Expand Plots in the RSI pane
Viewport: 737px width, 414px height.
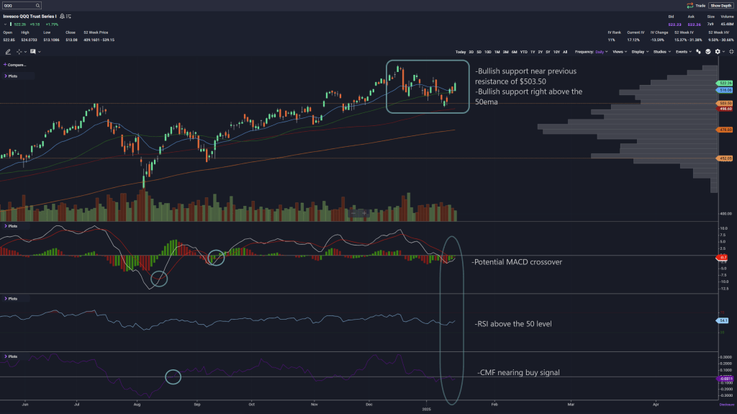(12, 298)
